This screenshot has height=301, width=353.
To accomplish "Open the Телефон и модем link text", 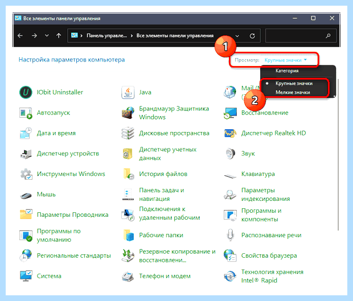I will [x=165, y=276].
